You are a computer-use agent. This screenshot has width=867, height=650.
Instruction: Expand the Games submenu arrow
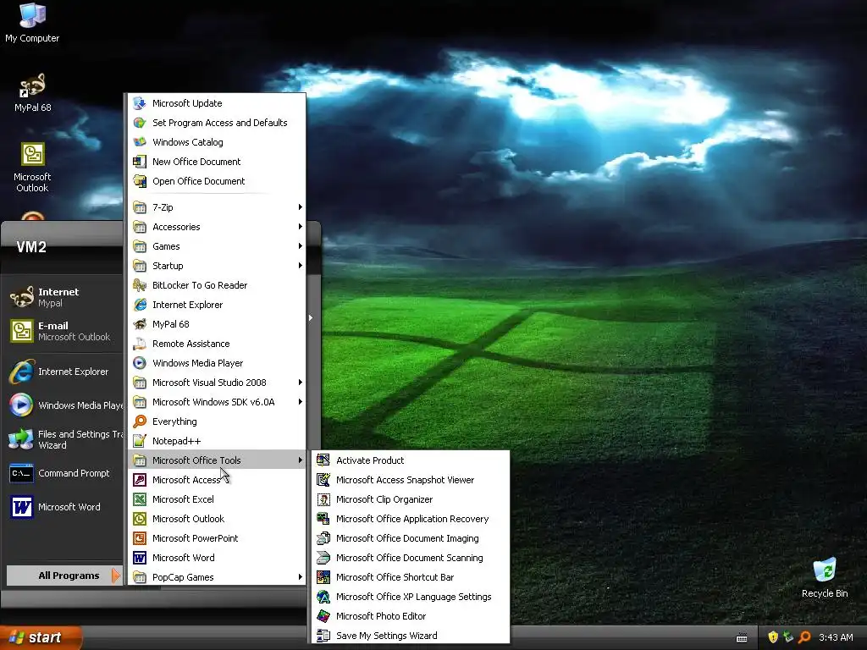(301, 246)
